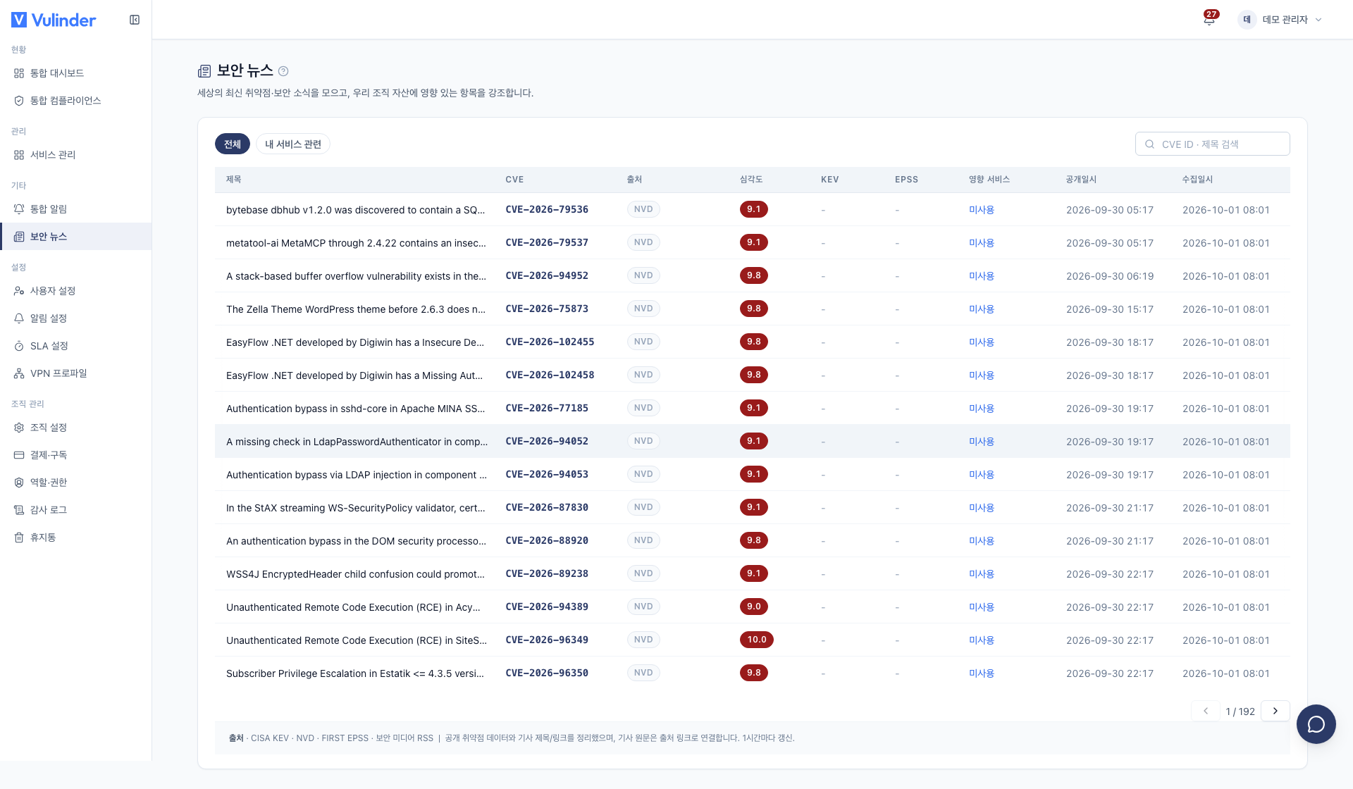Click the 결제·구독 card icon
The image size is (1353, 789).
tap(19, 455)
